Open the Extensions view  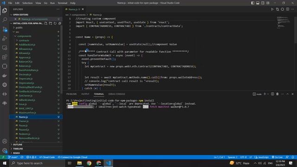pos(5,57)
